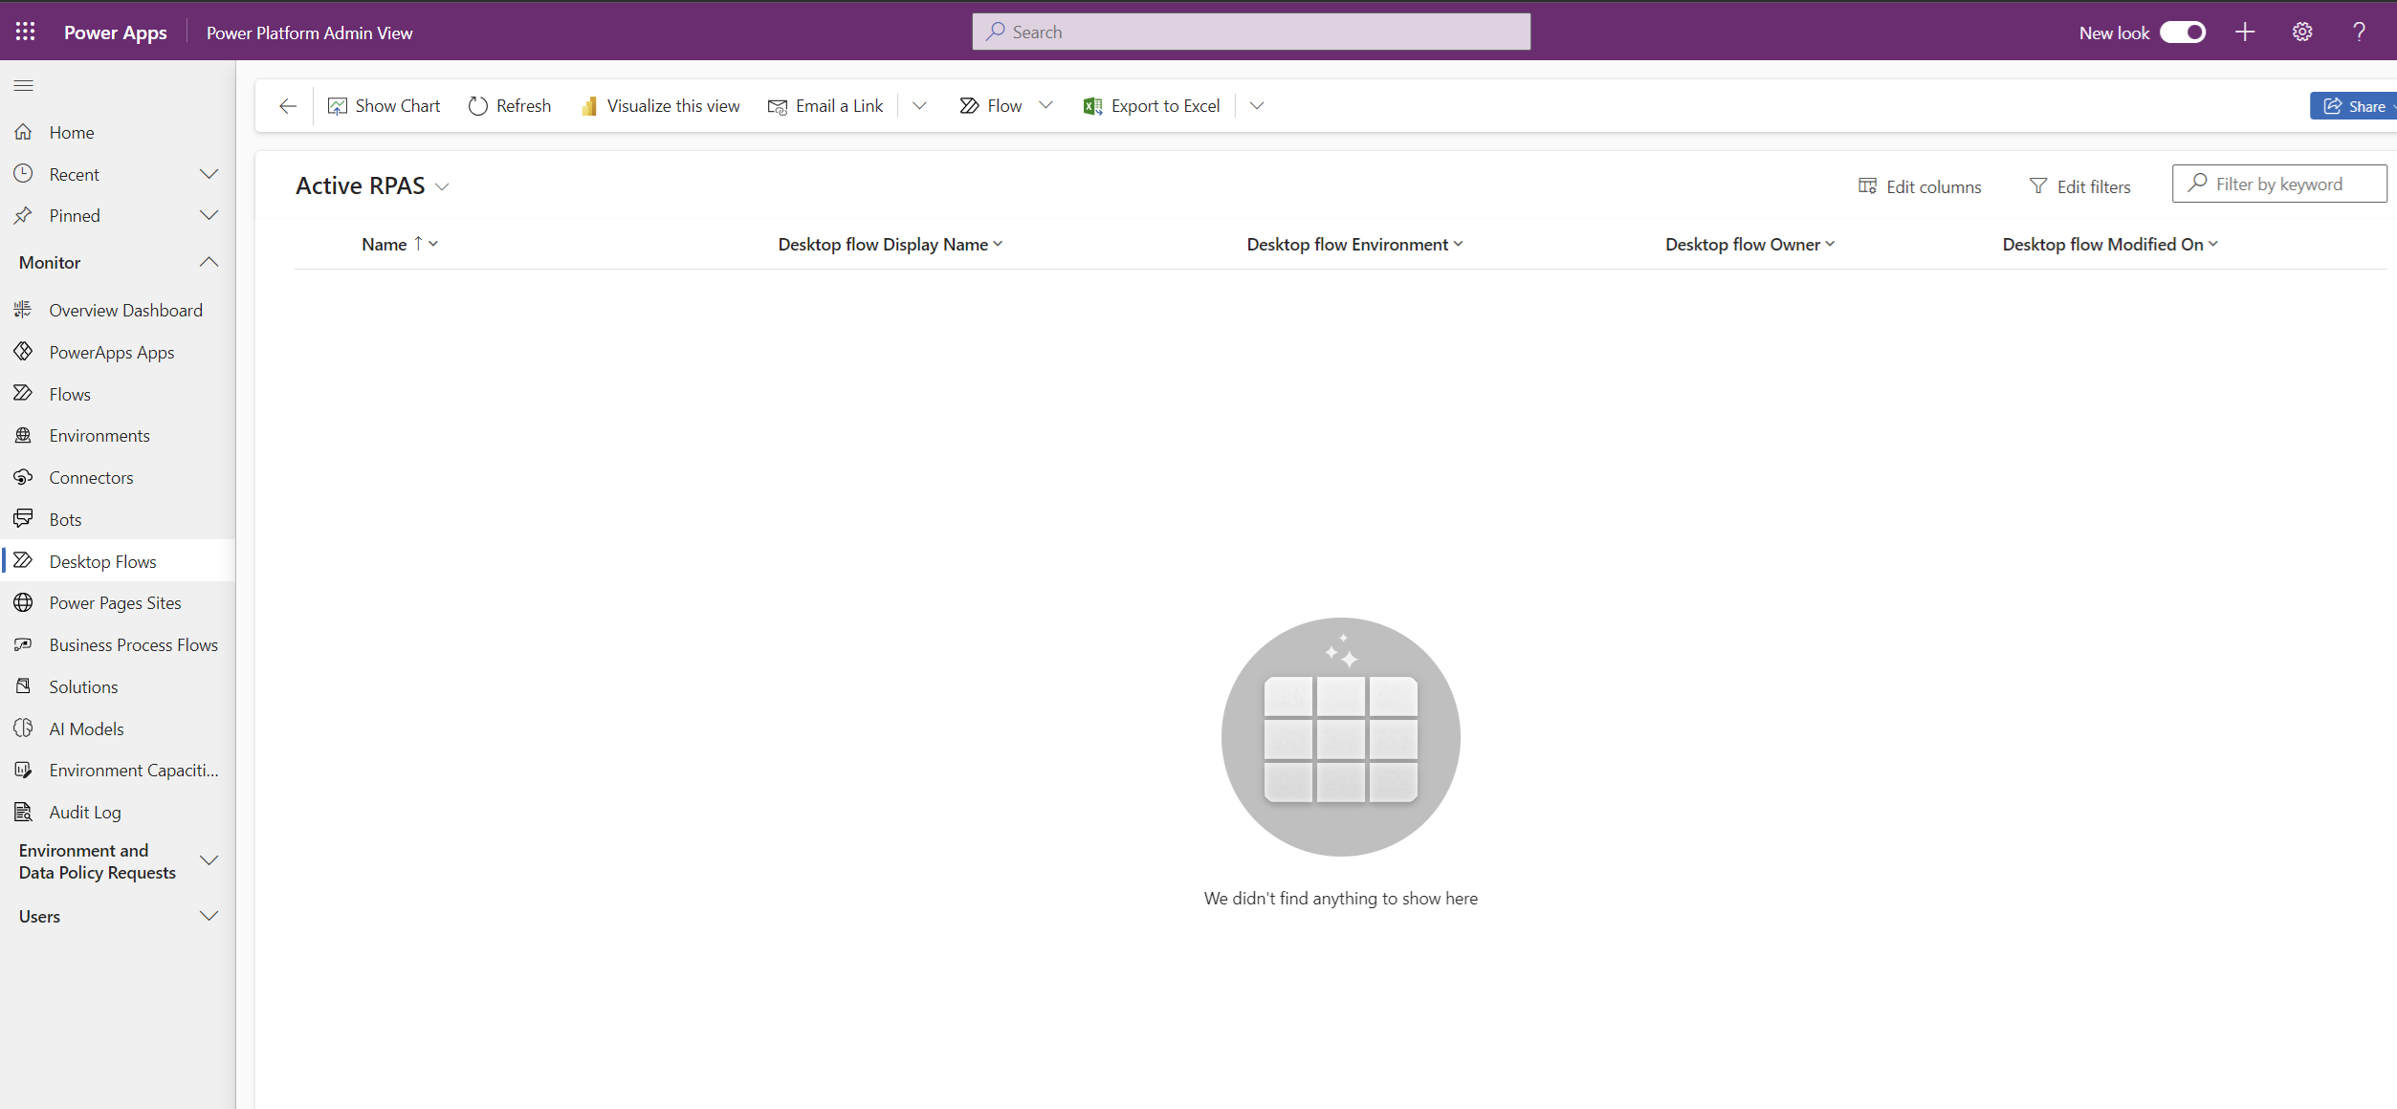
Task: Switch to Overview Dashboard
Action: [x=125, y=309]
